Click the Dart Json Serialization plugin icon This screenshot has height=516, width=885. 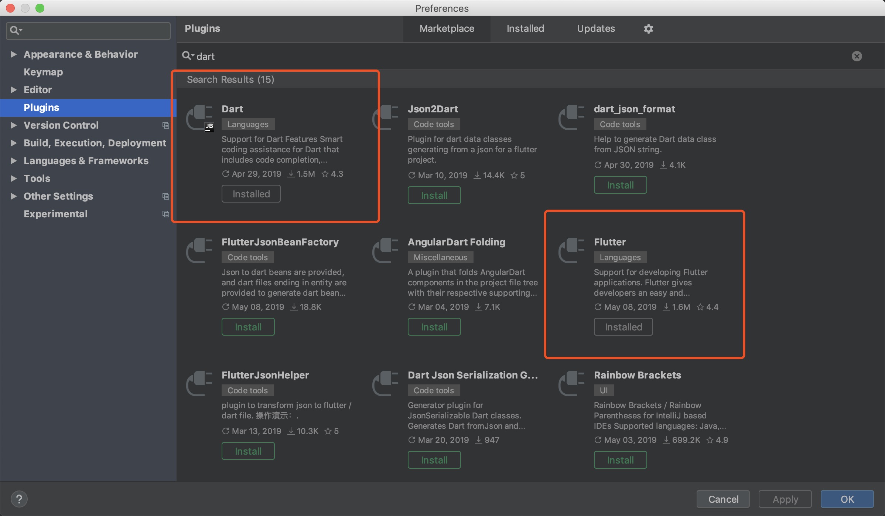386,384
